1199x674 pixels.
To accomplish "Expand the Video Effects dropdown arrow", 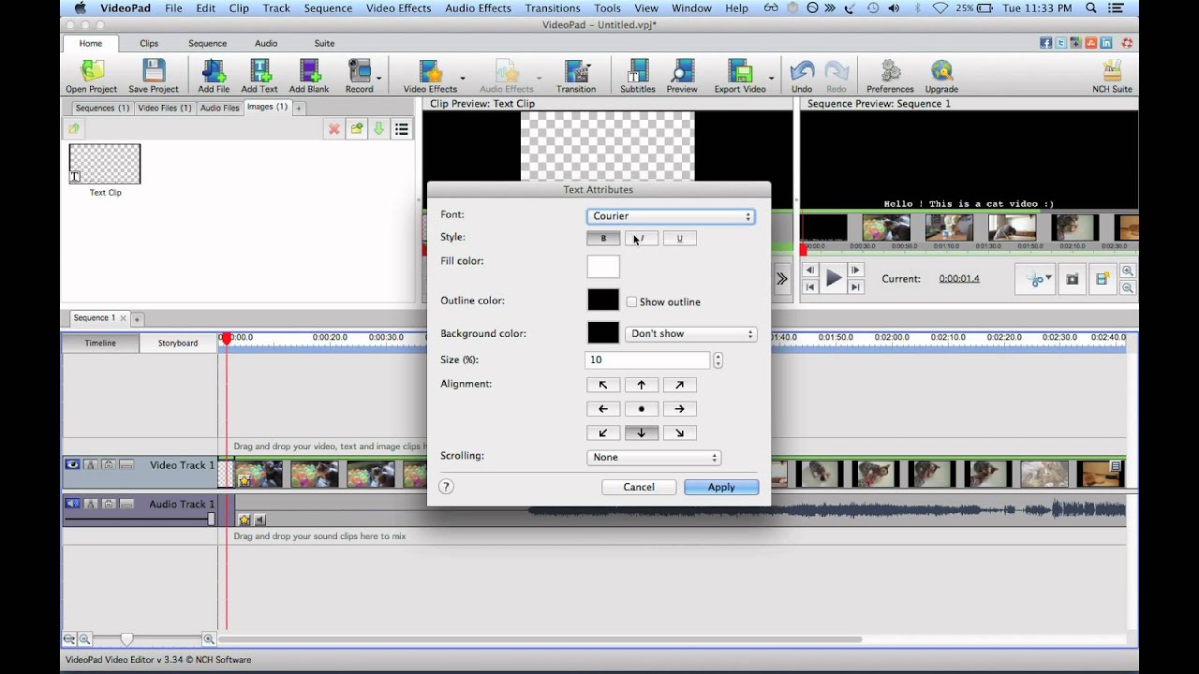I will click(x=463, y=79).
